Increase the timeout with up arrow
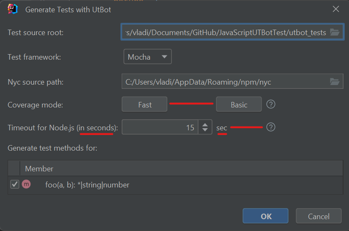Screen dimensions: 349x231 [205, 125]
